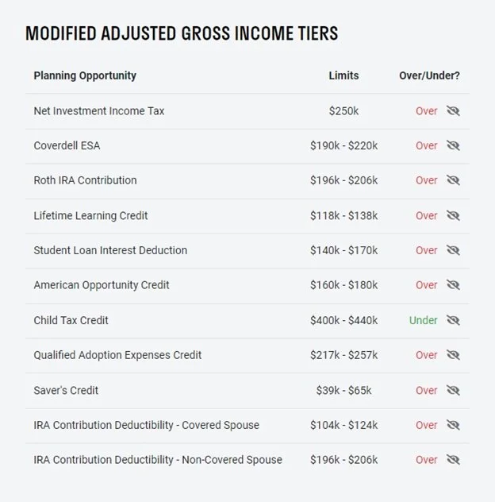Click the Over/Under? column header
Screen dimensions: 495x502
(x=429, y=75)
